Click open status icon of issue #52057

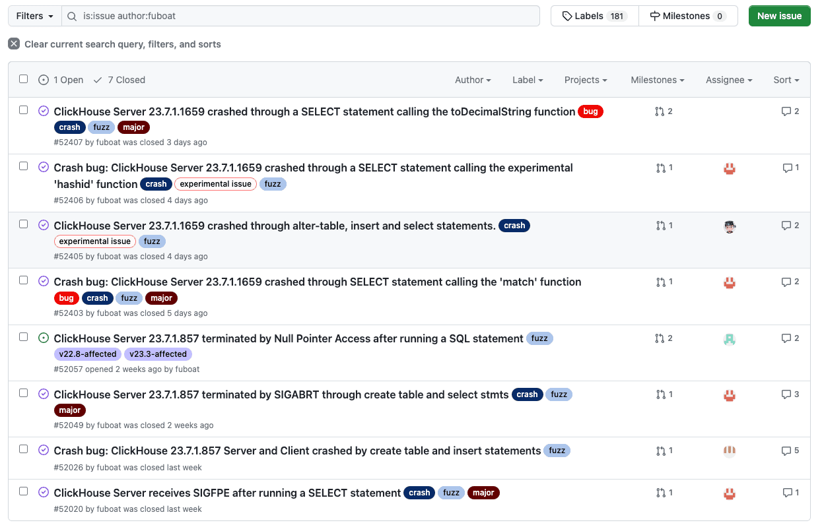[44, 338]
